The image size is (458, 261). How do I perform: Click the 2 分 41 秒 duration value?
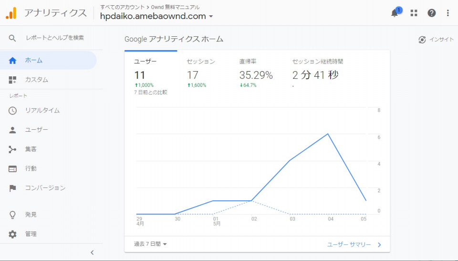coord(315,75)
